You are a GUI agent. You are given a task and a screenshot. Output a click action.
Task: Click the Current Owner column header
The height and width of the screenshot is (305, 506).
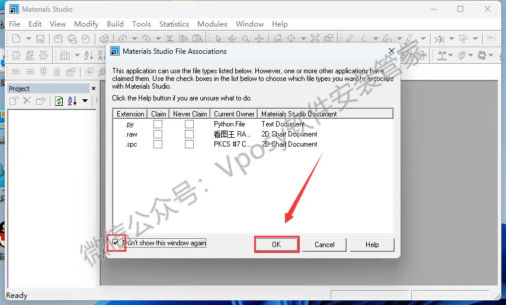coord(234,114)
